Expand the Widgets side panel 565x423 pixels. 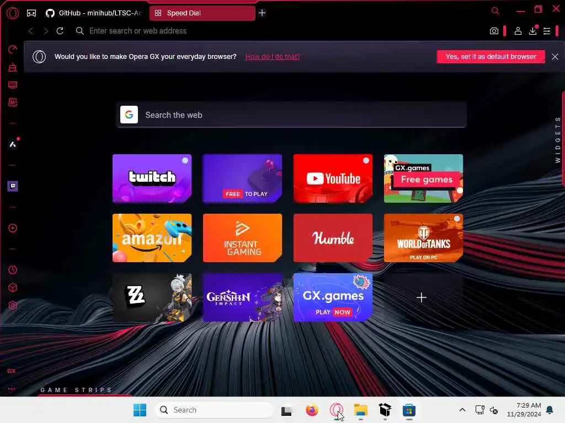558,140
